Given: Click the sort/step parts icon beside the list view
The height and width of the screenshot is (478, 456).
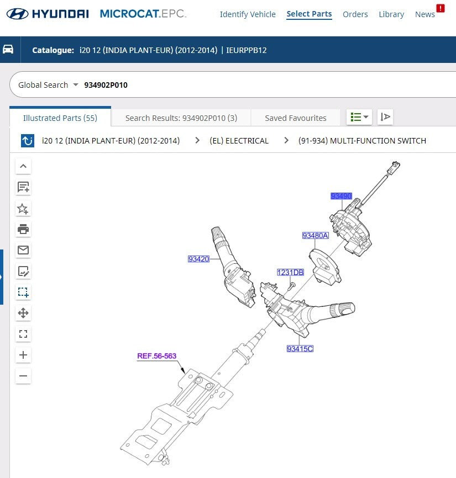Looking at the screenshot, I should coord(385,117).
